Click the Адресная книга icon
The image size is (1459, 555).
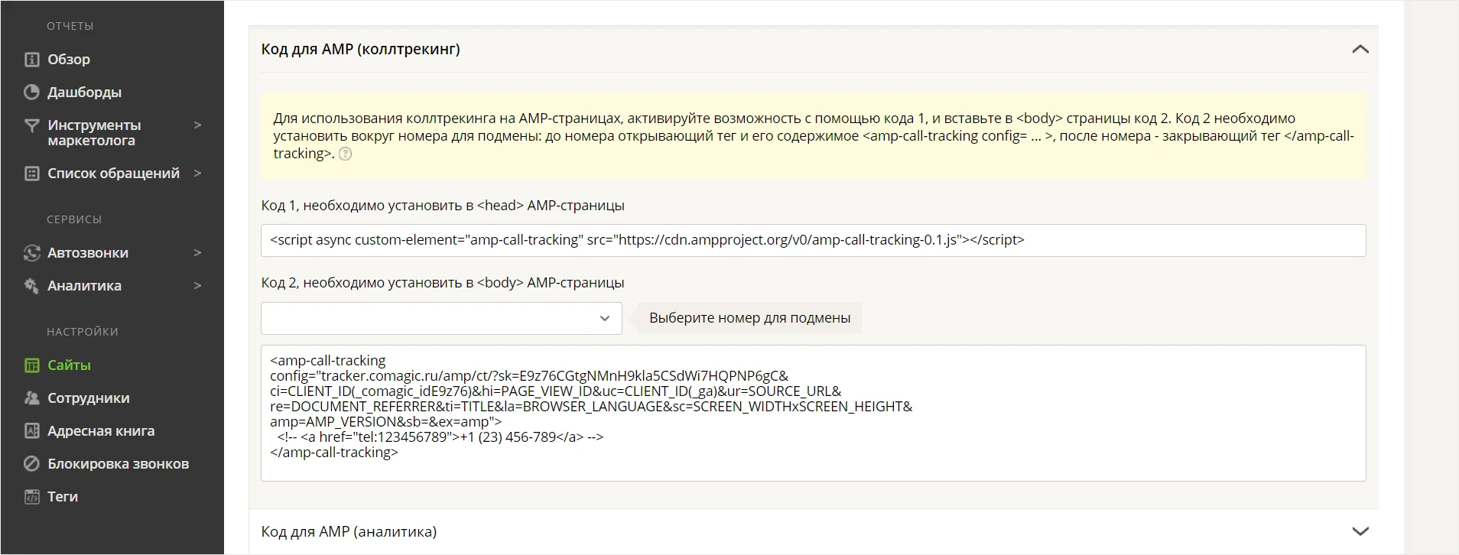coord(31,431)
